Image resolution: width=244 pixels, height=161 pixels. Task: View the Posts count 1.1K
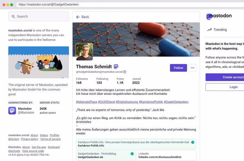tap(120, 81)
